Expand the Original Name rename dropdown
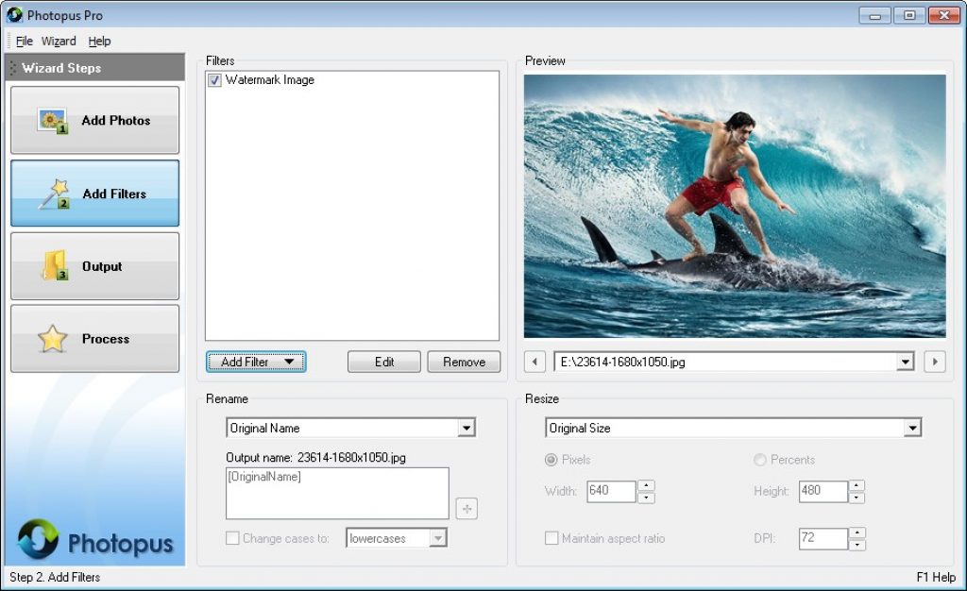The image size is (967, 591). click(466, 429)
